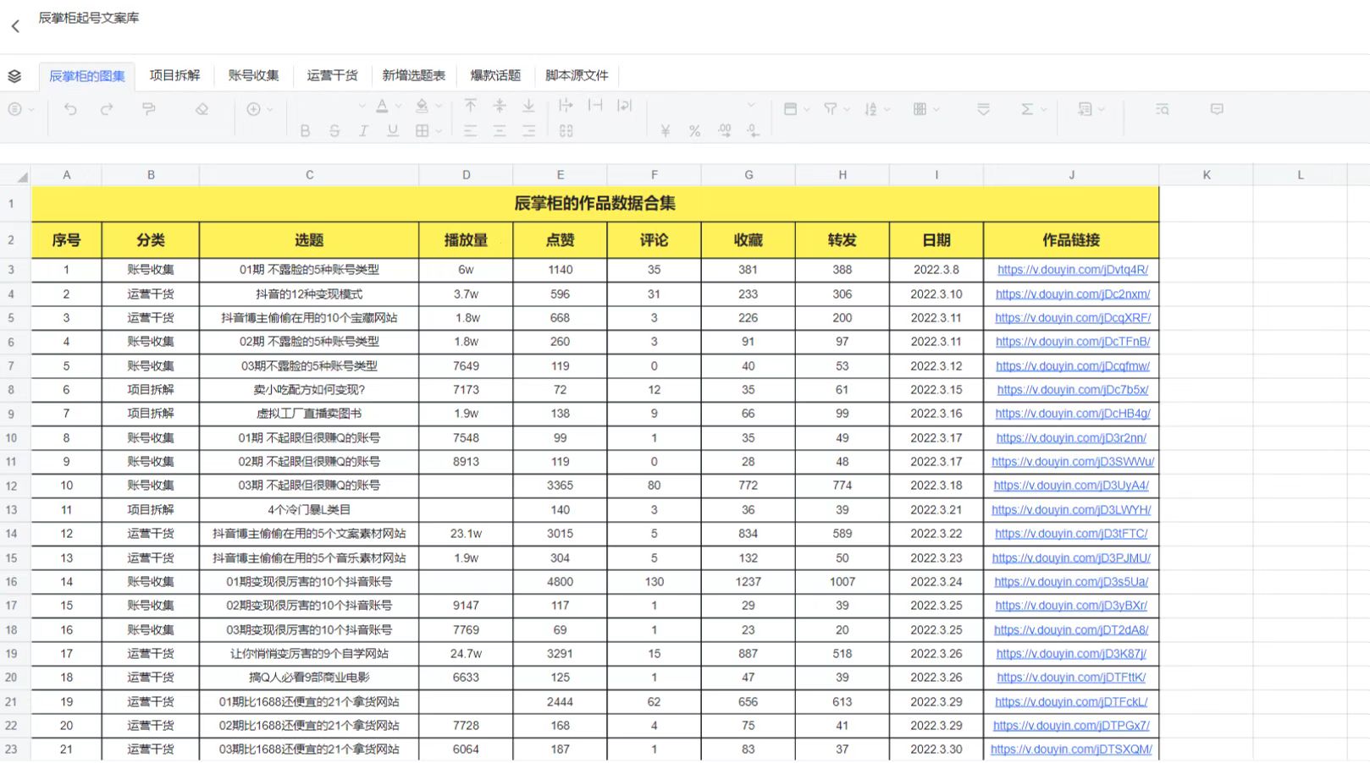
Task: Apply yen currency format
Action: point(666,131)
